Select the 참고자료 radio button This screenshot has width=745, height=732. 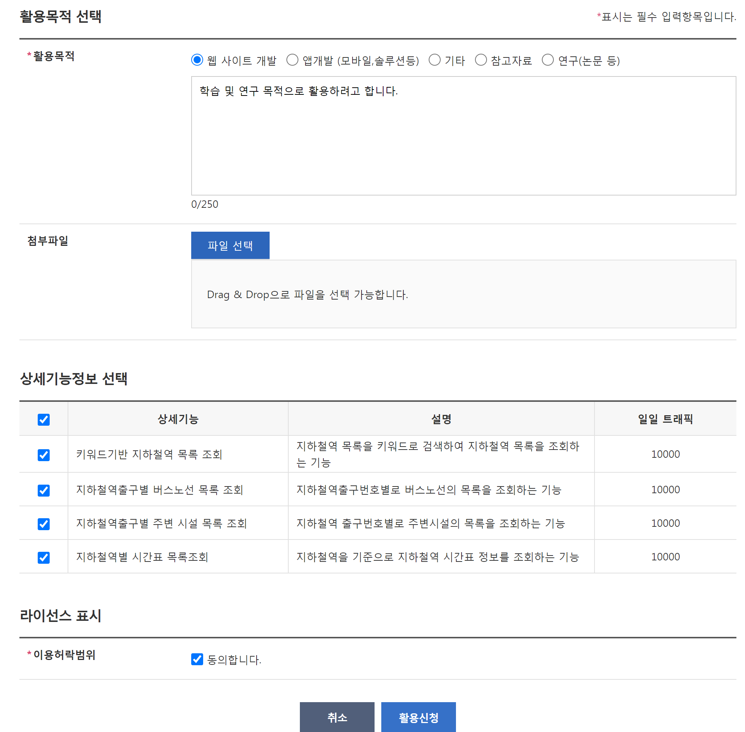pyautogui.click(x=481, y=60)
